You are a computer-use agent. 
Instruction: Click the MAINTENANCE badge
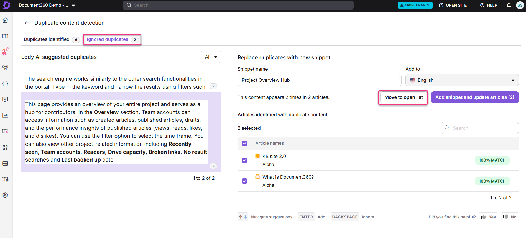[x=415, y=5]
